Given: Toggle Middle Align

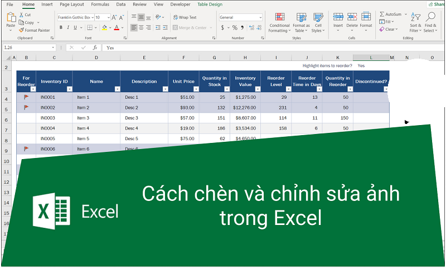Looking at the screenshot, I should tap(141, 17).
